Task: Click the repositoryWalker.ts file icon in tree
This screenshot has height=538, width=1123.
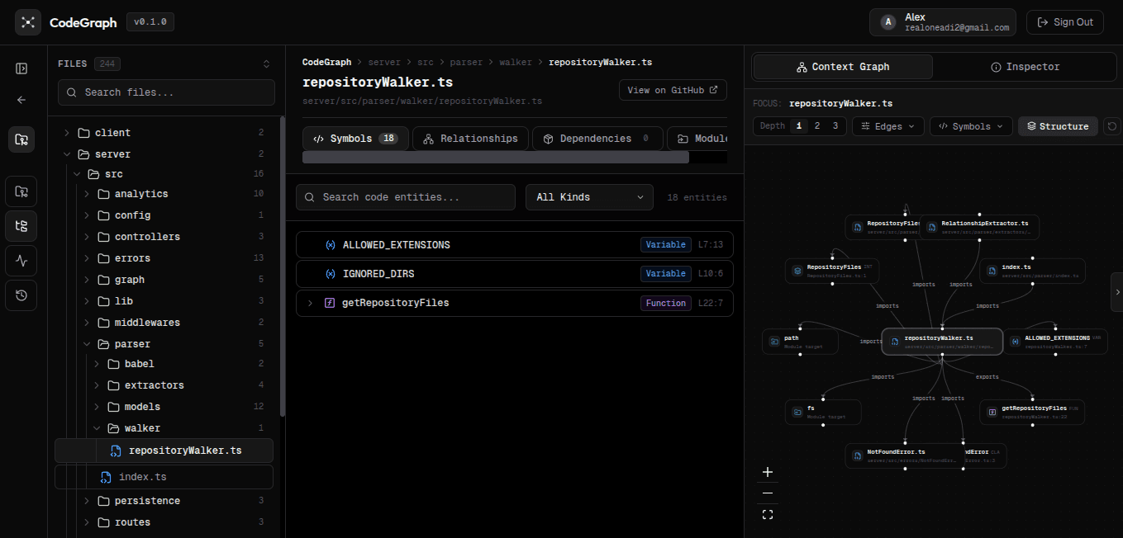Action: (x=117, y=451)
